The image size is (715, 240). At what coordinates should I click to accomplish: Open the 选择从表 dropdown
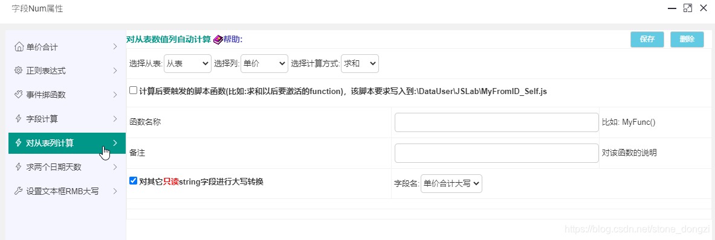click(x=187, y=64)
